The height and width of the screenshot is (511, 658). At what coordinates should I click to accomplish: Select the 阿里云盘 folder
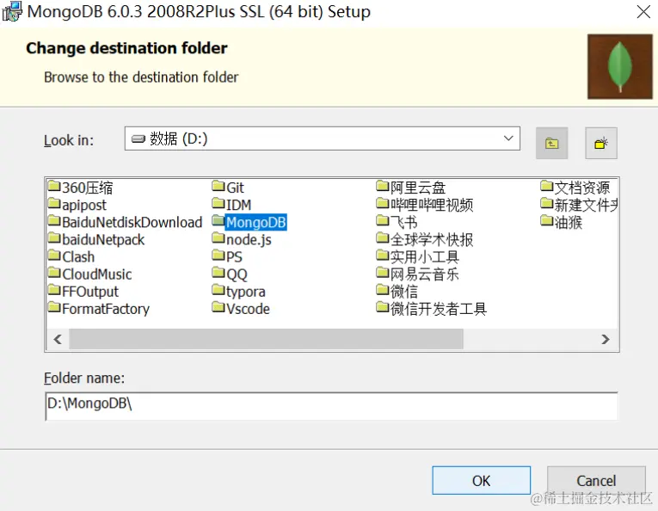pos(411,188)
